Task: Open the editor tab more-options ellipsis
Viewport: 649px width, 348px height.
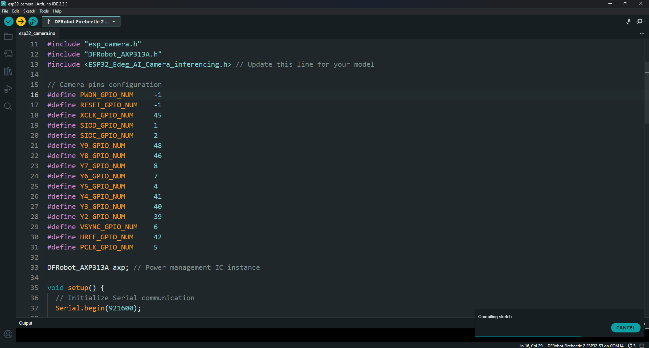Action: coord(642,33)
